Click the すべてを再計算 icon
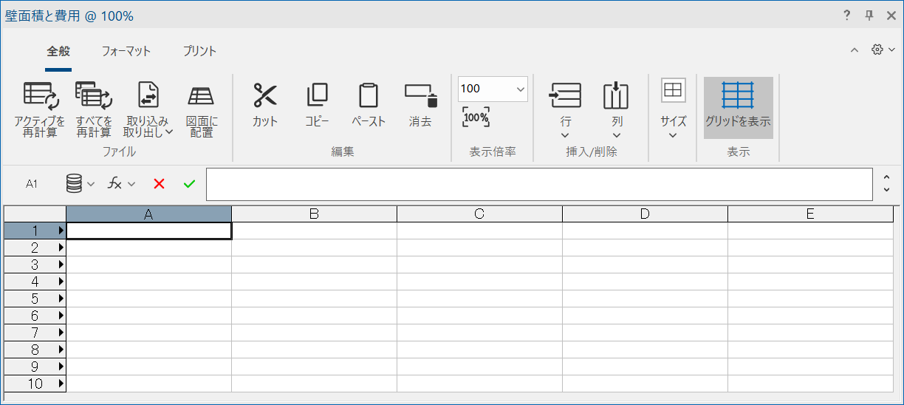This screenshot has width=904, height=405. point(94,96)
